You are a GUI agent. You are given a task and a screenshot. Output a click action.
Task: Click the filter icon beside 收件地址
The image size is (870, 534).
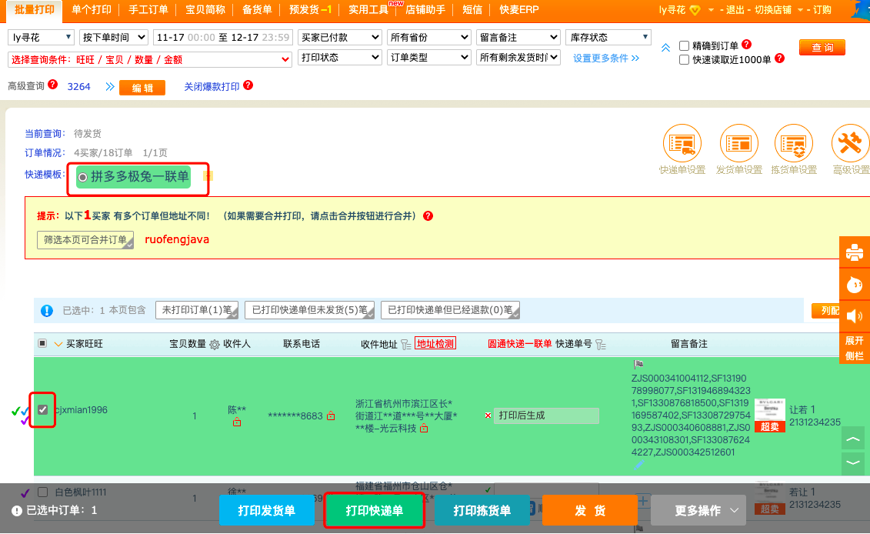point(405,345)
